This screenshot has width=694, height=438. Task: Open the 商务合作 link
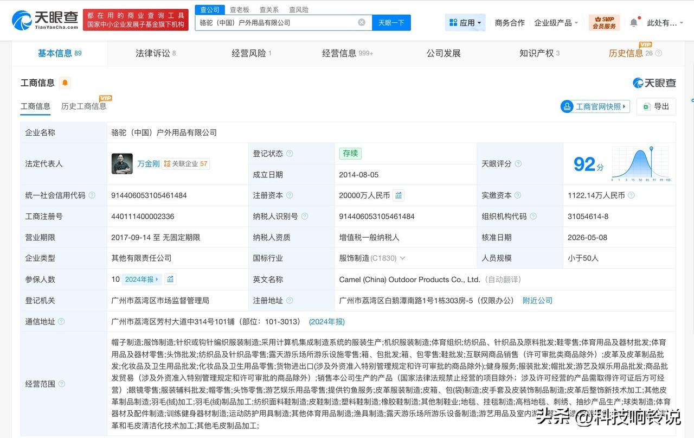[x=510, y=23]
